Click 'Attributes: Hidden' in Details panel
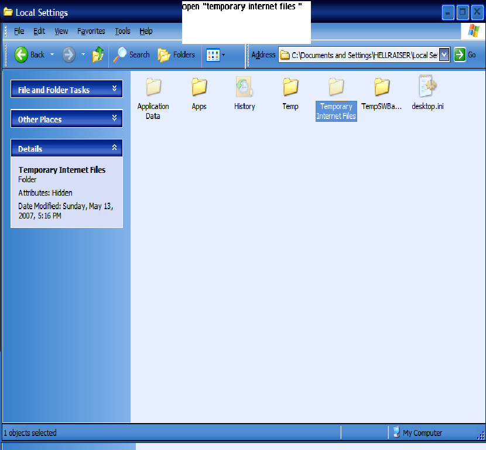 (45, 193)
